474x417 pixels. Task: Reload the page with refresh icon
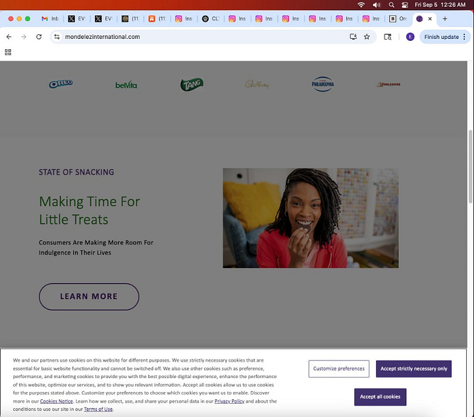pyautogui.click(x=39, y=37)
